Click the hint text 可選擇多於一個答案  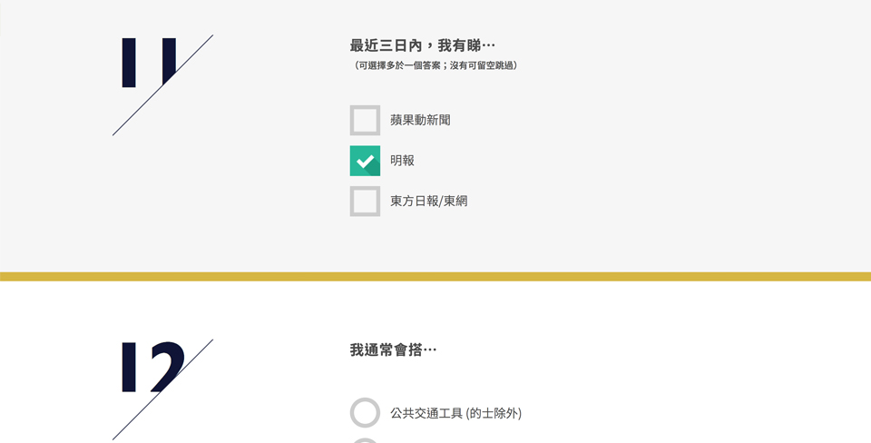coord(435,65)
